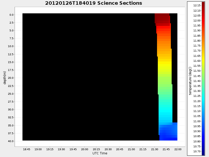The height and width of the screenshot is (157, 209).
Task: Click the 35.0 depth tick label
Action: click(11, 126)
